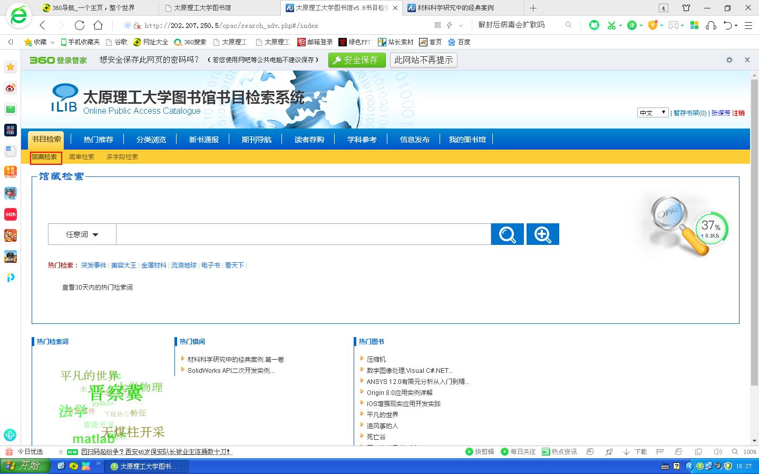Viewport: 759px width, 474px height.
Task: Click the advanced search plus-magnifier button
Action: [x=542, y=234]
